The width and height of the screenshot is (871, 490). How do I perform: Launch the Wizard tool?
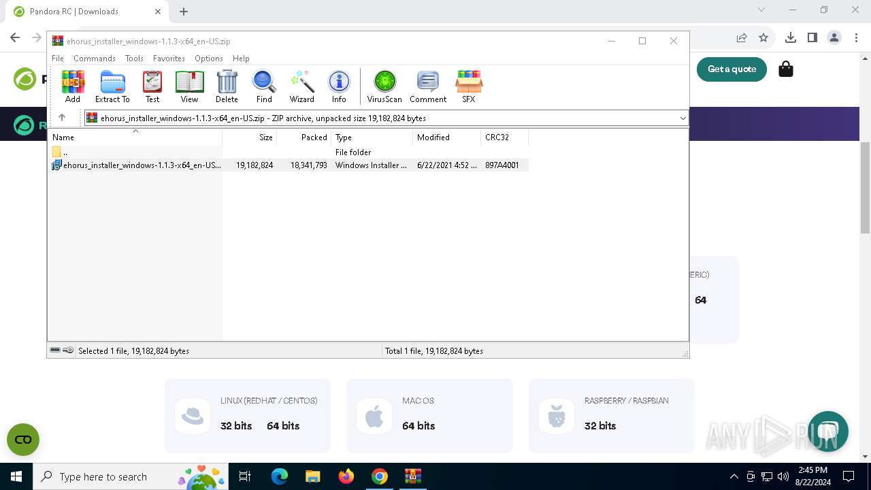[x=301, y=86]
